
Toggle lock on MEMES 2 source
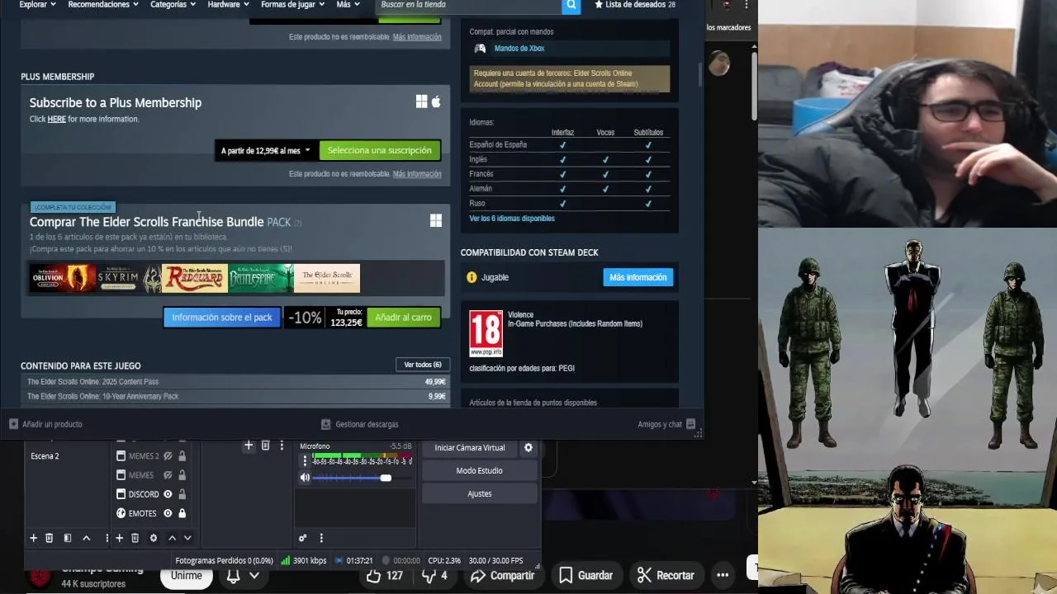(x=182, y=455)
